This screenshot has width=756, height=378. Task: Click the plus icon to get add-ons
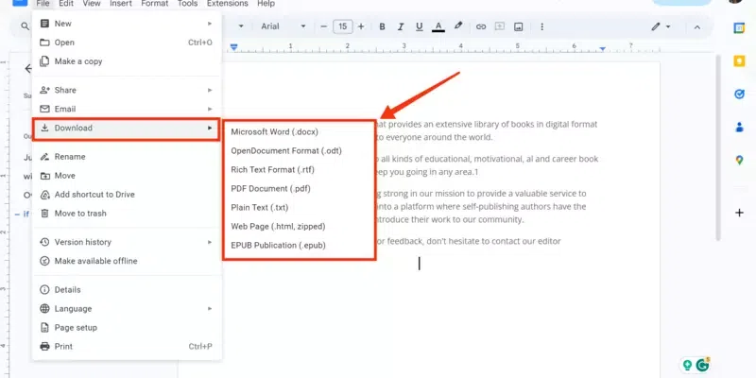[739, 213]
